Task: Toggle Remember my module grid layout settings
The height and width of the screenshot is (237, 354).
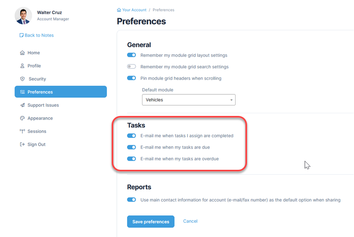Action: pyautogui.click(x=131, y=55)
